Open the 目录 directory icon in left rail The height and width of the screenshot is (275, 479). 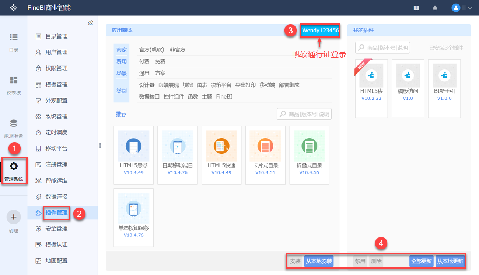click(14, 37)
